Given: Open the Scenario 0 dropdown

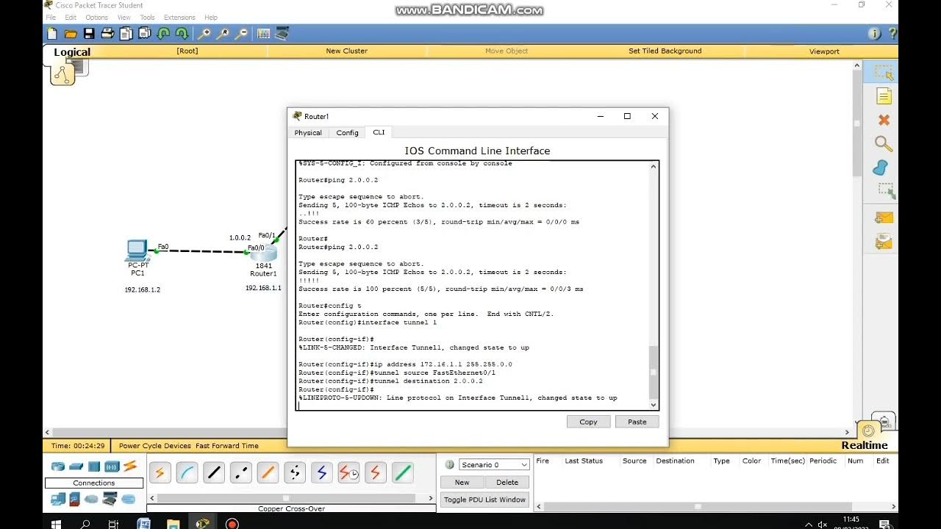Looking at the screenshot, I should point(494,464).
